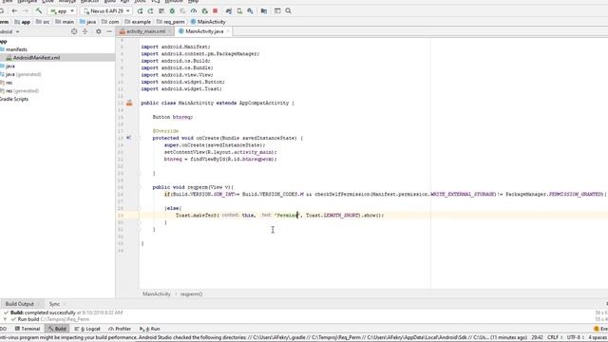Collapse the reqperm method fold marker

click(x=139, y=187)
